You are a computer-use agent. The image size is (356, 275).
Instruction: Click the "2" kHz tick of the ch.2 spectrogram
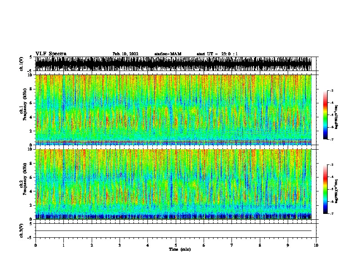[x=31, y=205]
